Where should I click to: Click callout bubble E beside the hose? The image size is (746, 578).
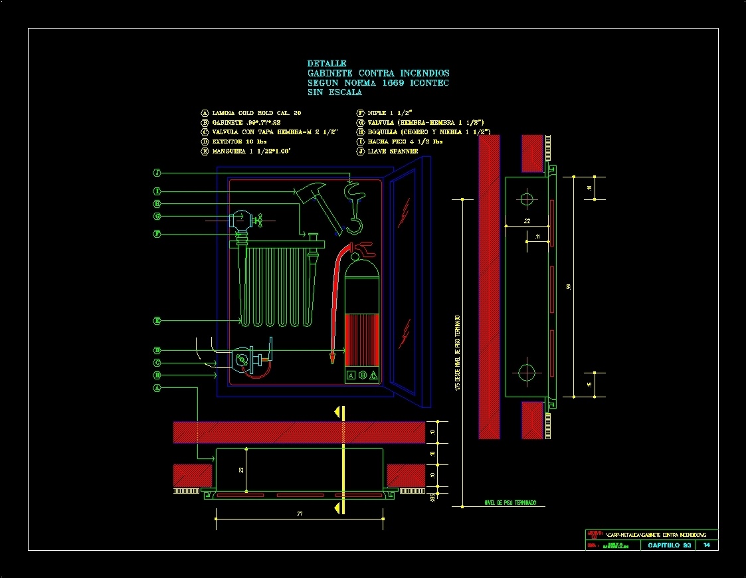tap(157, 320)
